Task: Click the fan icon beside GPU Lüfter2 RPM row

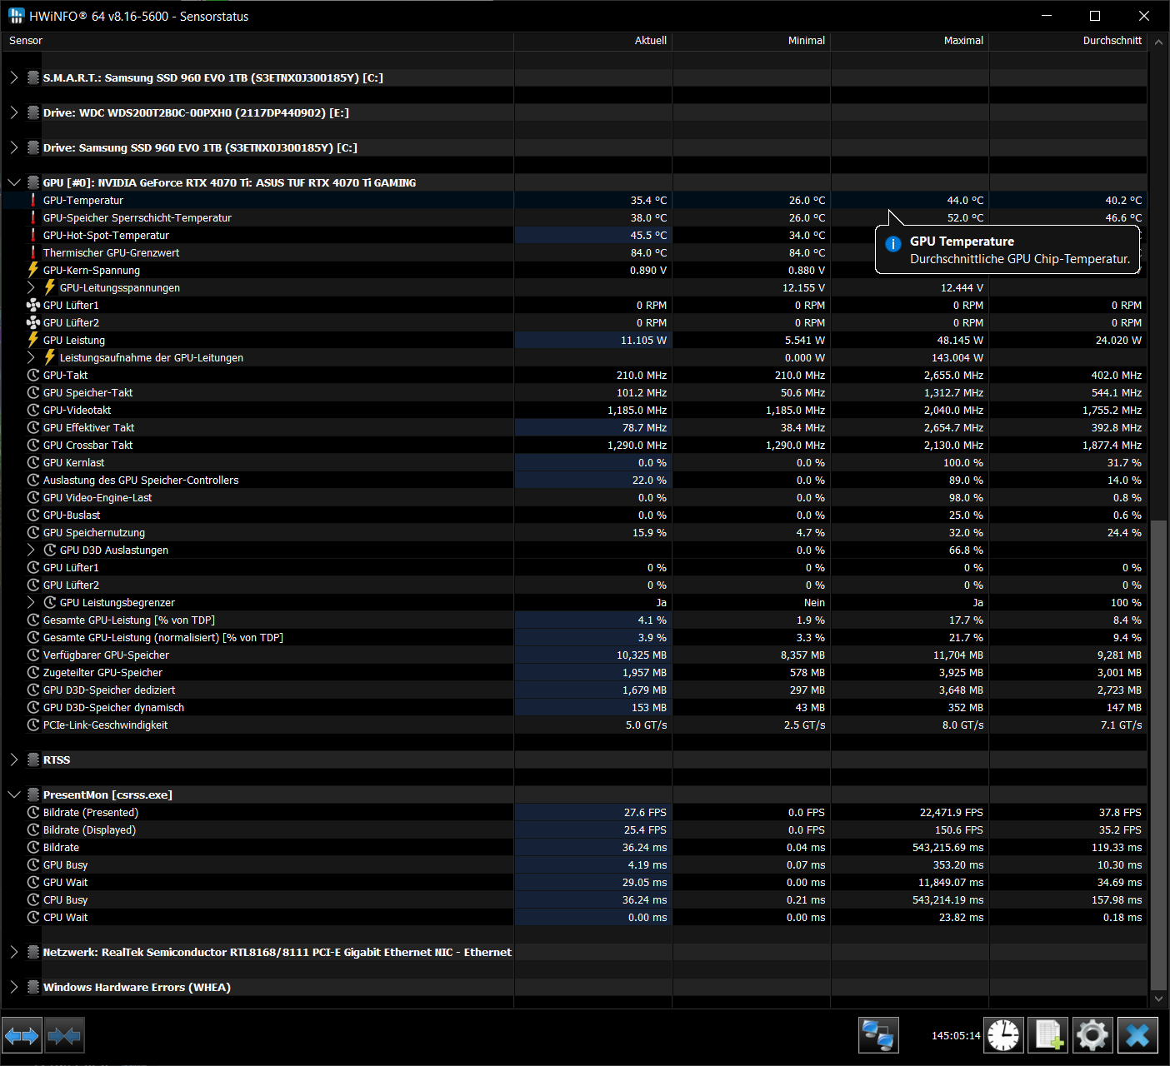Action: pos(33,323)
